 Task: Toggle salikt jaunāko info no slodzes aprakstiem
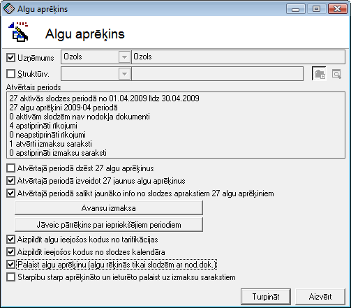11,193
